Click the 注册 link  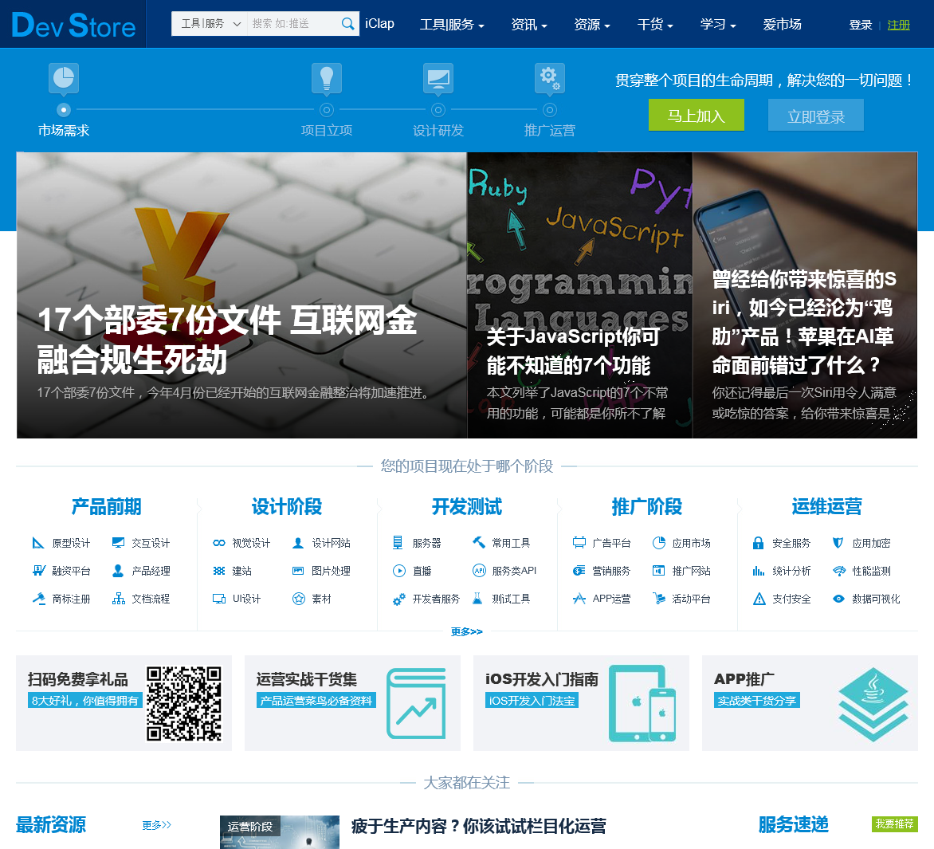tap(899, 25)
